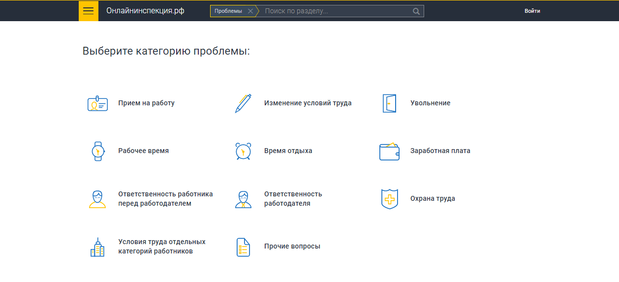Click the pen icon for changing work conditions
This screenshot has height=282, width=619.
click(243, 103)
